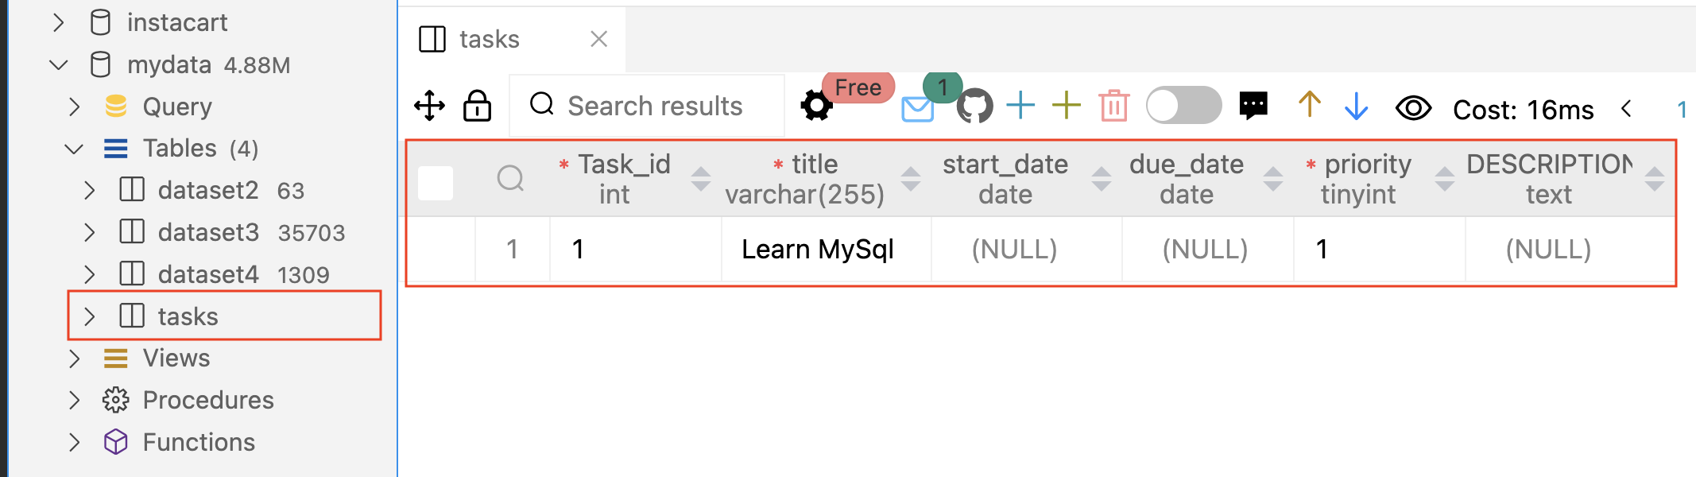
Task: Check the select-all checkbox in the header row
Action: coord(434,181)
